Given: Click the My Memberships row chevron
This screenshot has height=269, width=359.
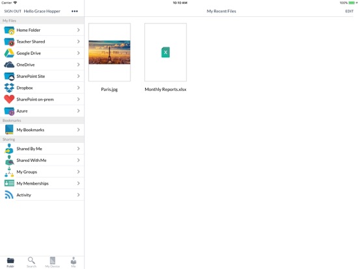Looking at the screenshot, I should (x=78, y=183).
